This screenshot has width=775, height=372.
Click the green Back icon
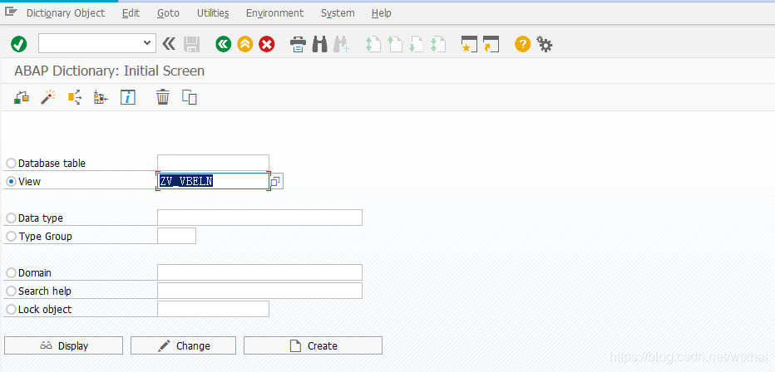(224, 44)
